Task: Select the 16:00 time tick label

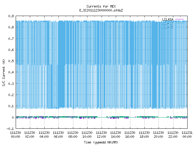Action: click(130, 137)
